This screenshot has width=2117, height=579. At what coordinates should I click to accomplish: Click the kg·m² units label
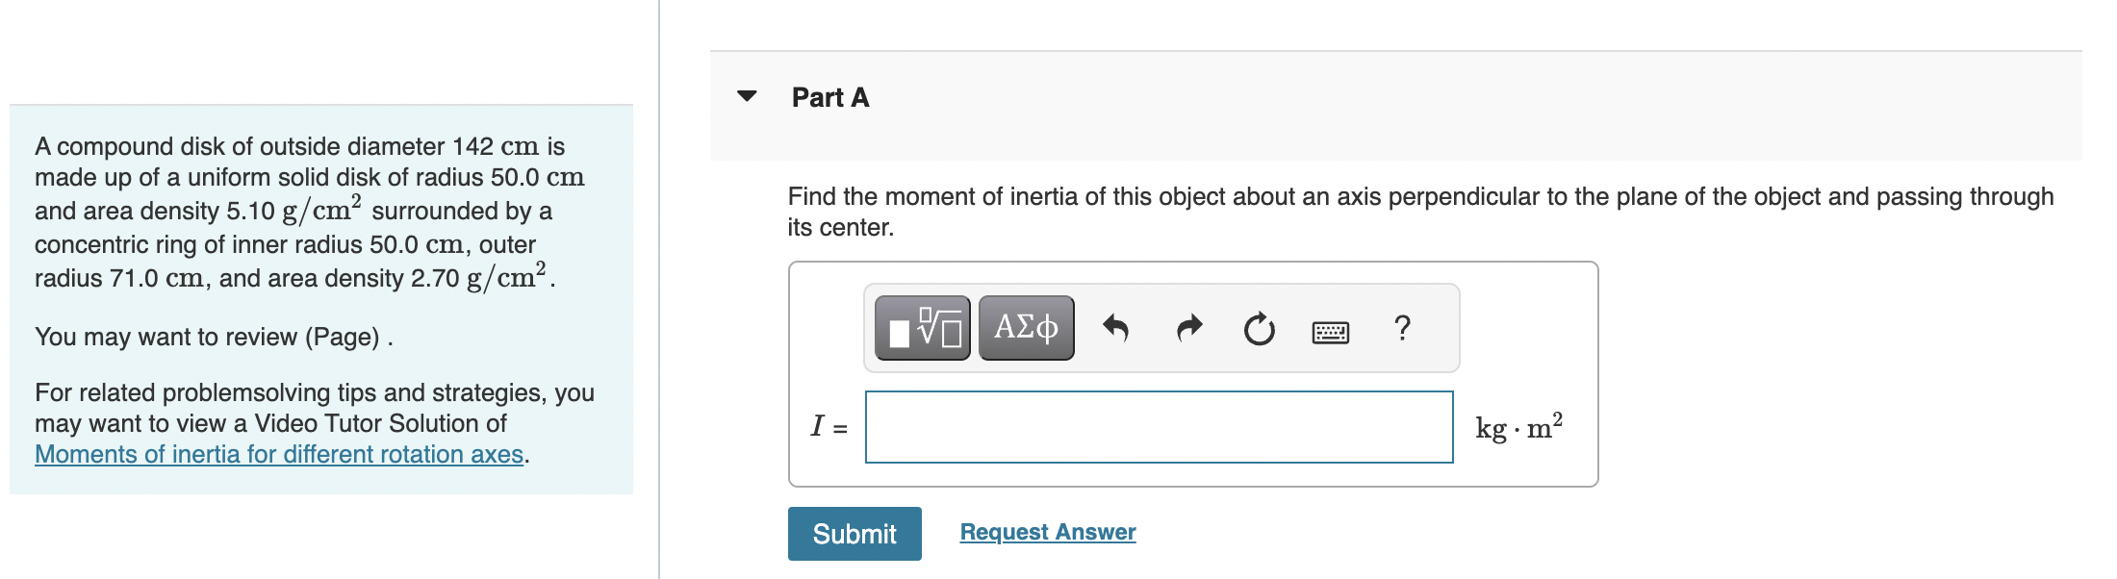coord(1518,427)
